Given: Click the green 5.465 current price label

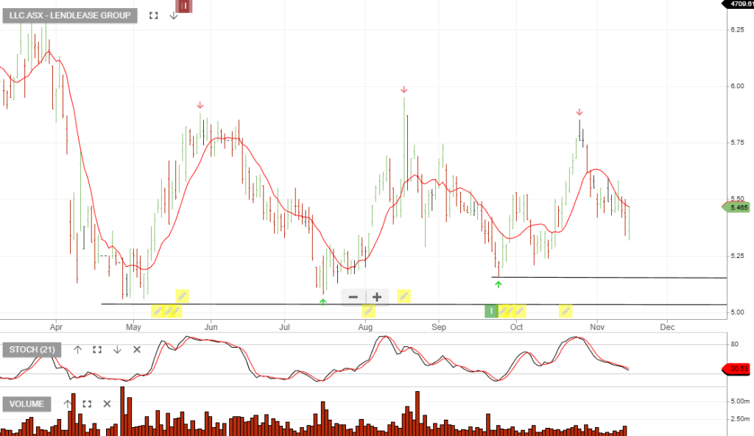Looking at the screenshot, I should (x=735, y=208).
